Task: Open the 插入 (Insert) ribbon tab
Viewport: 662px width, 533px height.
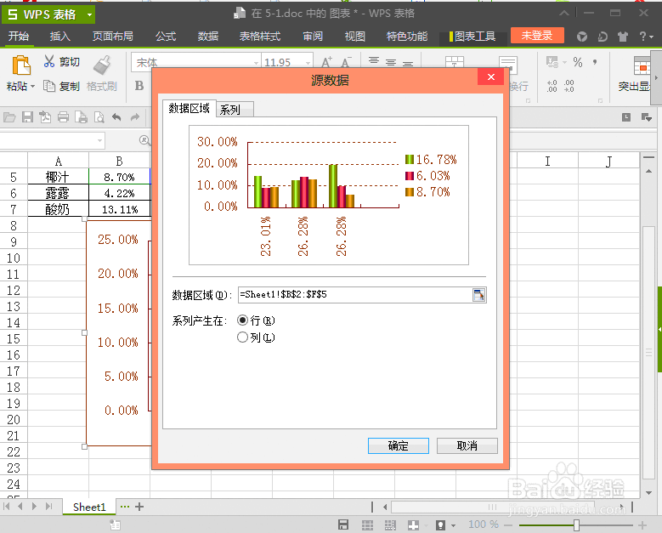Action: (60, 37)
